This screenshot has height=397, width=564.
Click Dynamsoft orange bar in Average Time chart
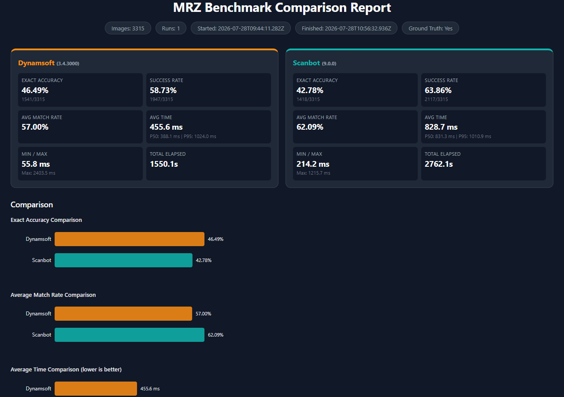pos(96,389)
